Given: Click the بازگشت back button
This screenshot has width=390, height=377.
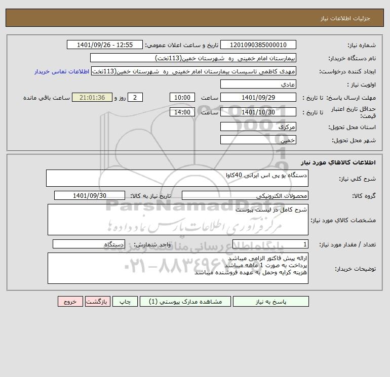Looking at the screenshot, I should 97,302.
